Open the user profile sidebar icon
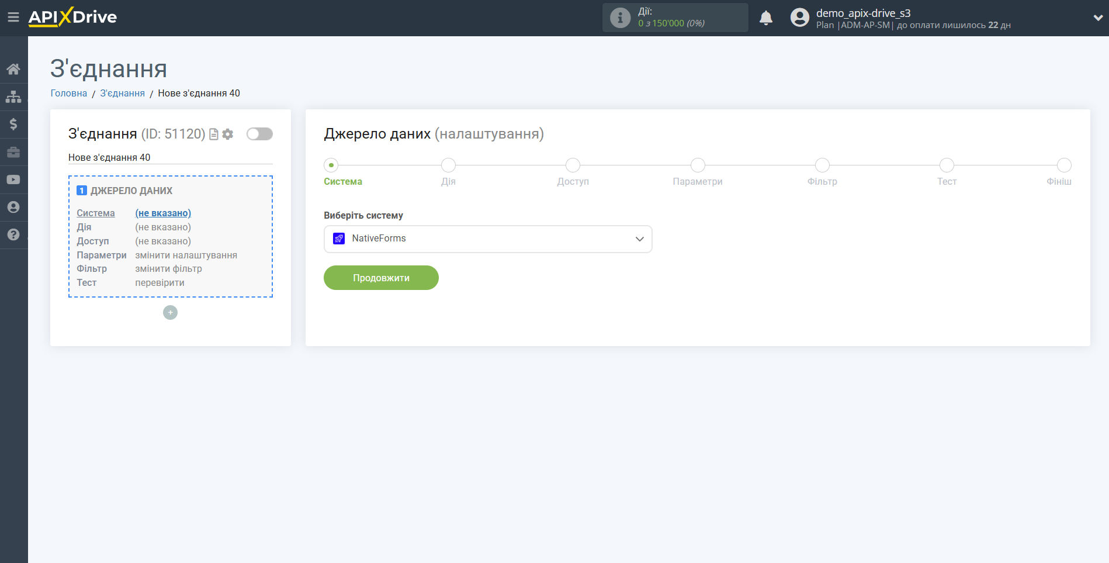The height and width of the screenshot is (563, 1109). point(13,207)
